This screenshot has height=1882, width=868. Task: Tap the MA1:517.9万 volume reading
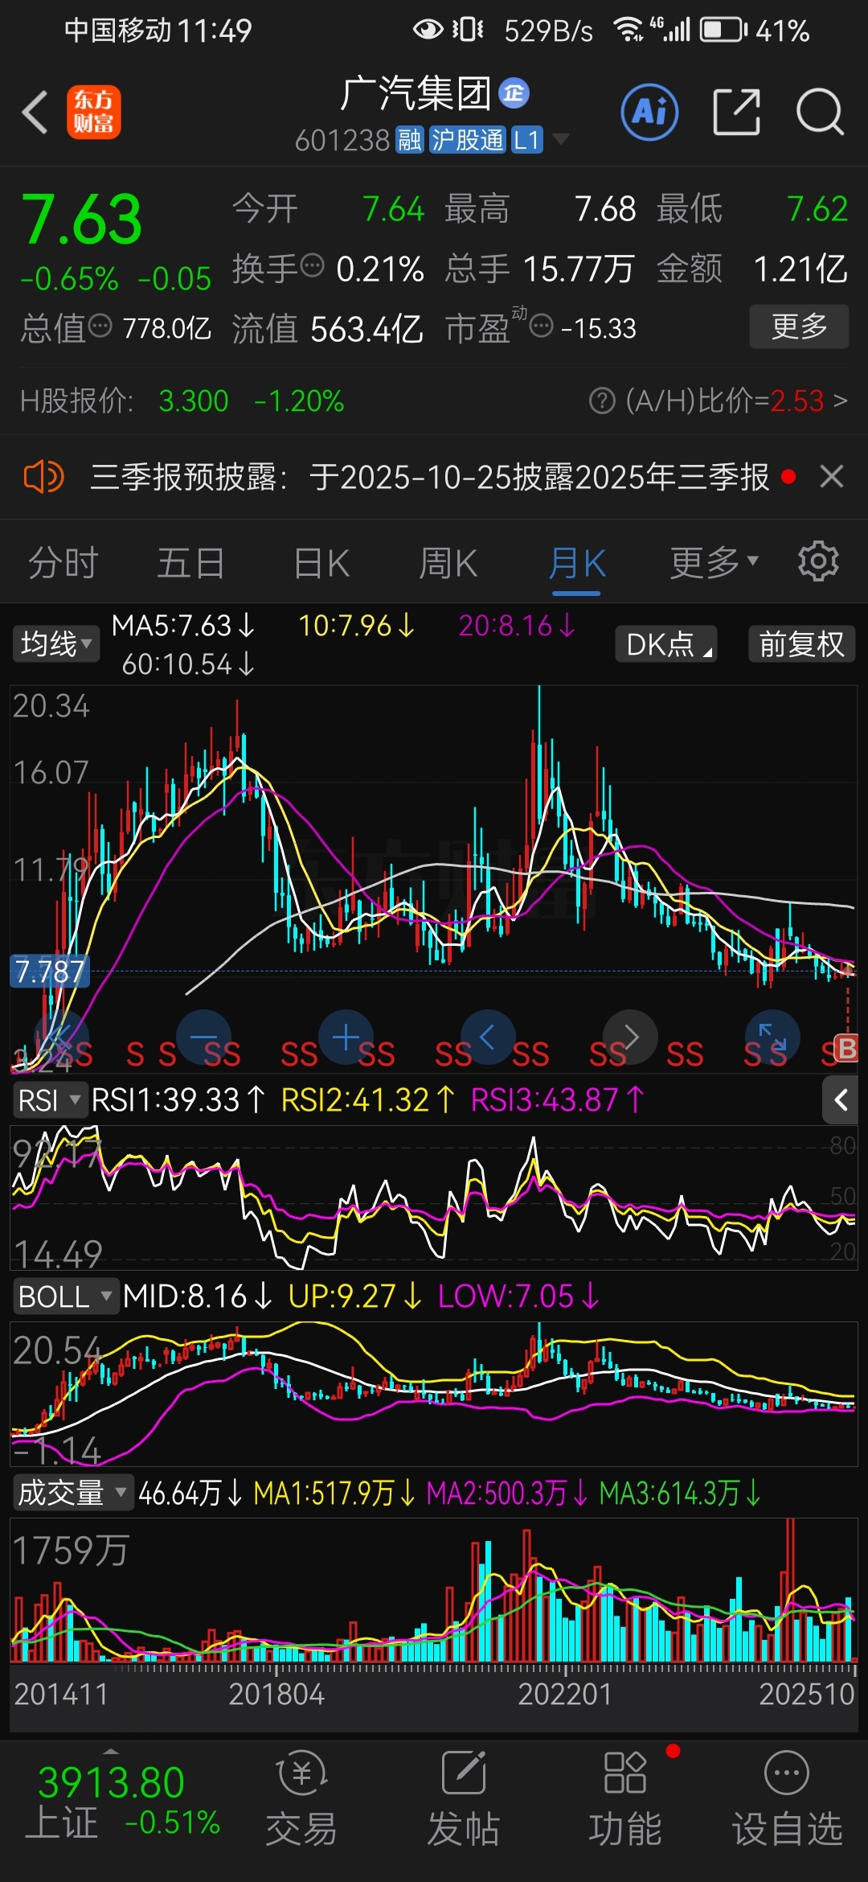(334, 1493)
